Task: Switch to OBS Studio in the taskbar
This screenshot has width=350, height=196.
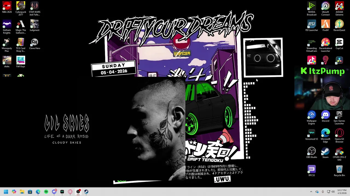Action: (x=78, y=192)
